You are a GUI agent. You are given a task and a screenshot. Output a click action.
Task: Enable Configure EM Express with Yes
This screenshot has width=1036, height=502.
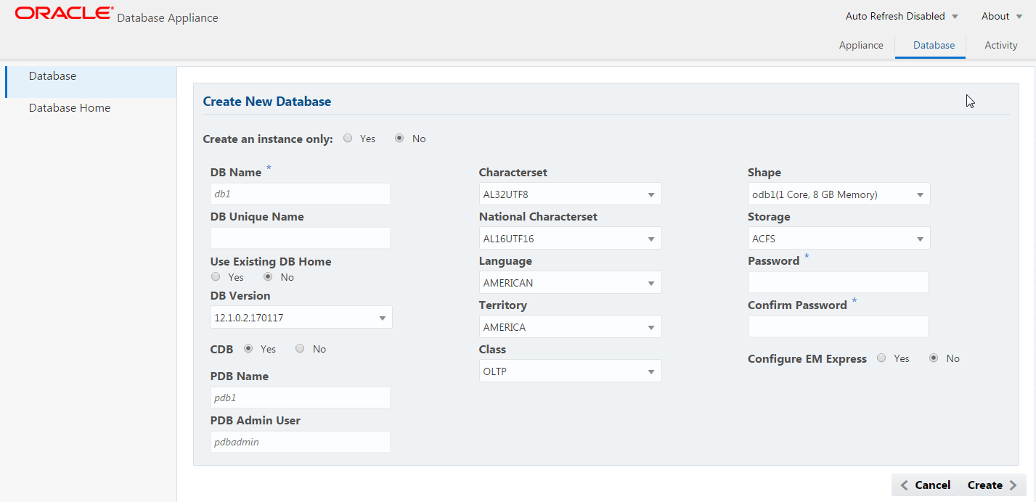(881, 358)
